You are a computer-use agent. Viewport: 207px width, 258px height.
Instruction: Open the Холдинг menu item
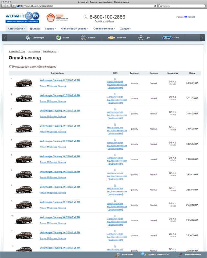click(x=125, y=28)
